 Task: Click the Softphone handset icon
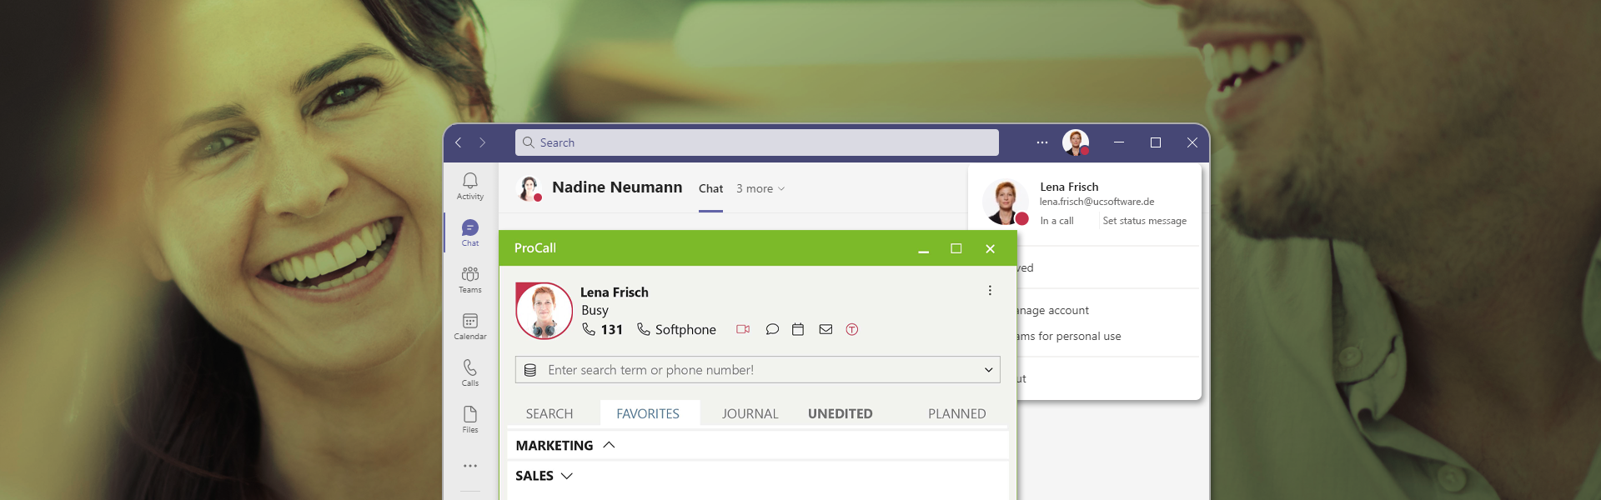point(644,329)
